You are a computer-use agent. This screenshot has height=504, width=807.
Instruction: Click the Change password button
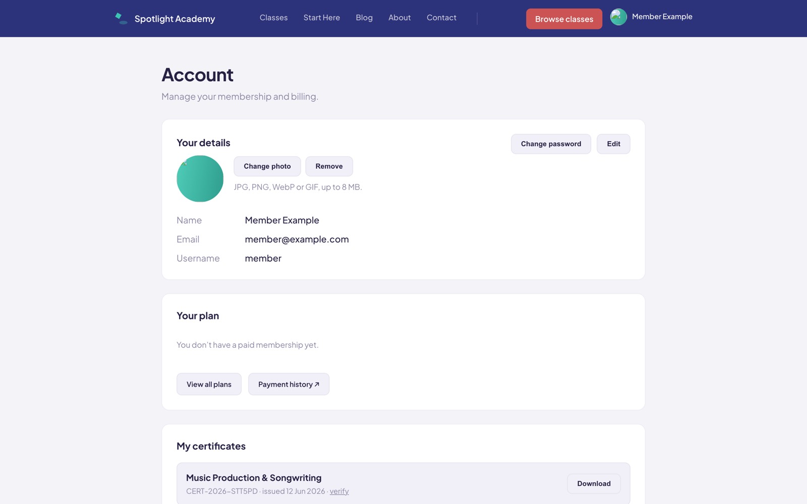click(551, 144)
